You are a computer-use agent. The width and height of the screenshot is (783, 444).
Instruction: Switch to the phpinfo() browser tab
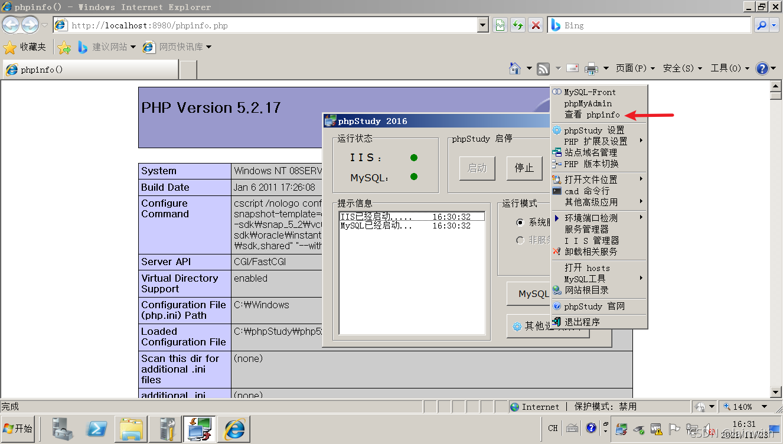pos(90,70)
